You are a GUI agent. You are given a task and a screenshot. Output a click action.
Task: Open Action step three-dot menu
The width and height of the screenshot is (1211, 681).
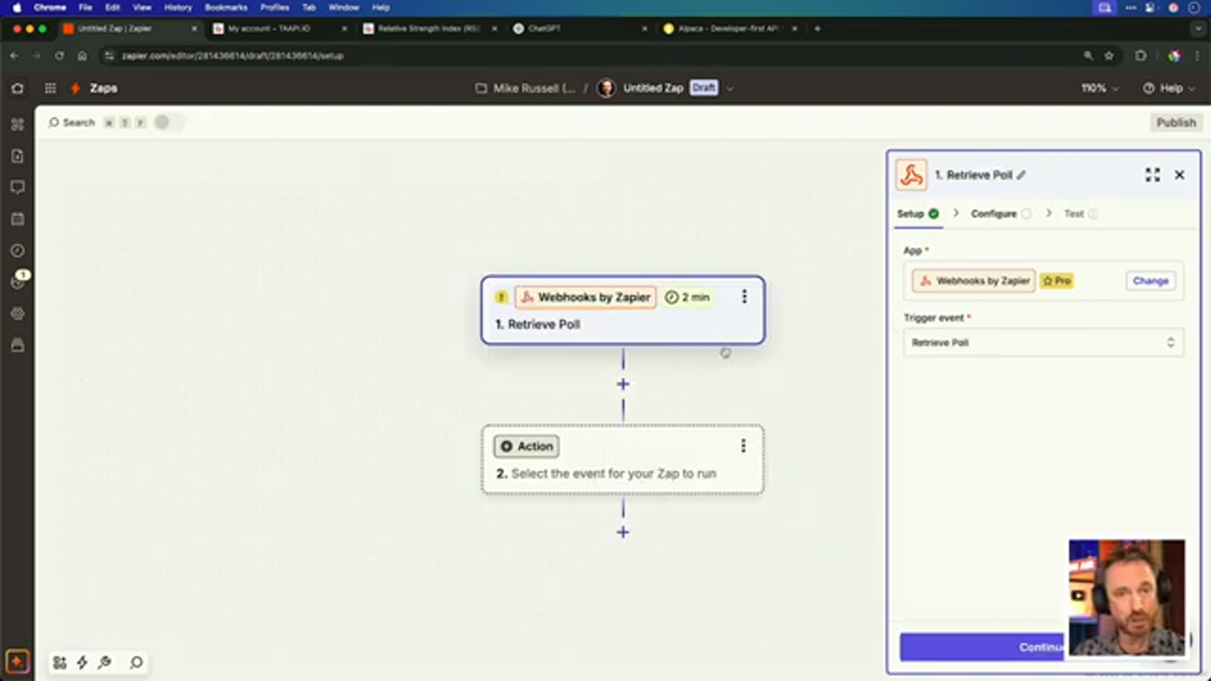[x=743, y=445]
